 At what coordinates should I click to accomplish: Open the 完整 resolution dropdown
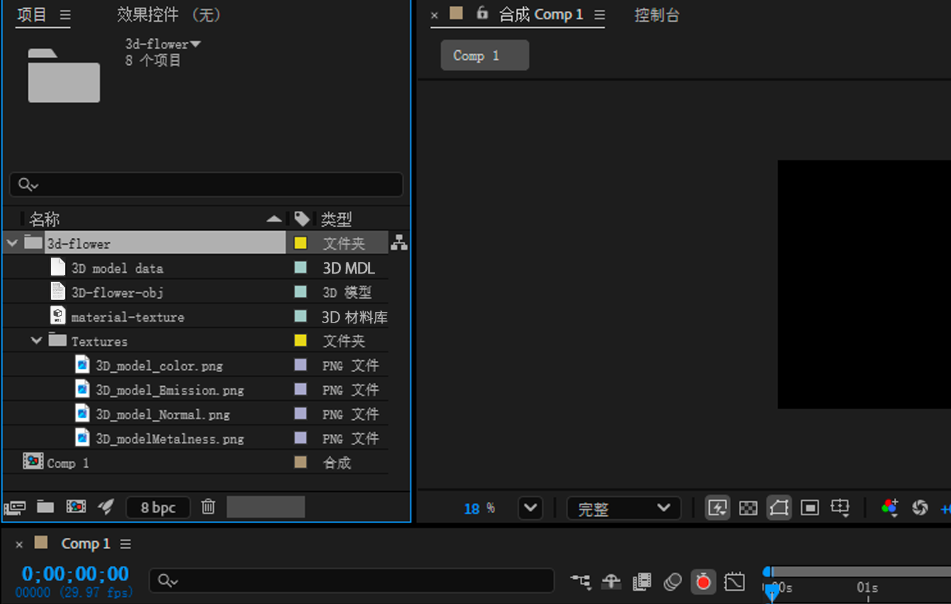coord(623,509)
